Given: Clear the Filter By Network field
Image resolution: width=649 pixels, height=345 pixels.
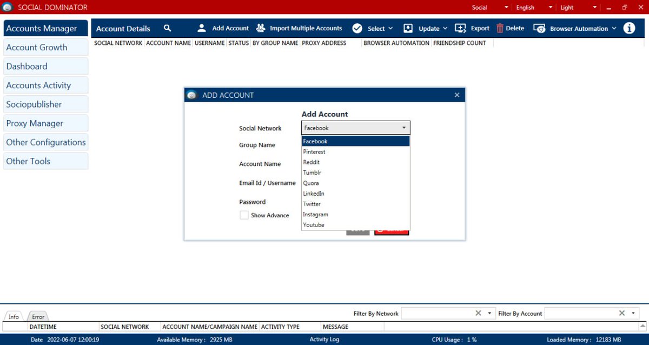Looking at the screenshot, I should (x=478, y=313).
